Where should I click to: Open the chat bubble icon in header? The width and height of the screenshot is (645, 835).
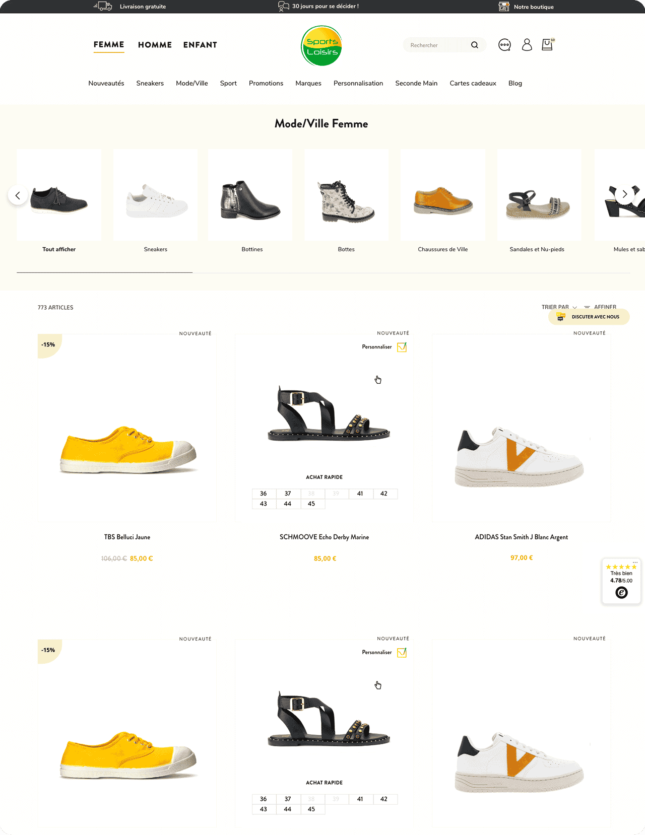coord(504,45)
